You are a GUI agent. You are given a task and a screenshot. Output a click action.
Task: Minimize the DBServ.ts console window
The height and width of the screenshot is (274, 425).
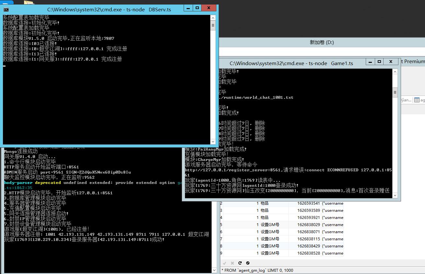188,8
